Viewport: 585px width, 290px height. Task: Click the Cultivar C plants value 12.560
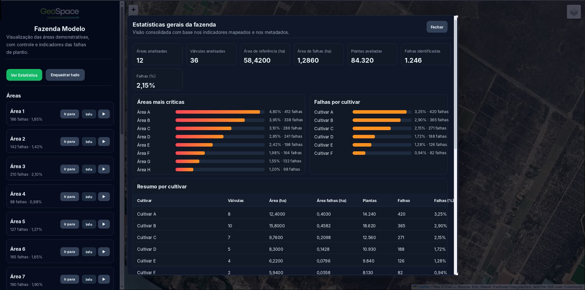(369, 237)
